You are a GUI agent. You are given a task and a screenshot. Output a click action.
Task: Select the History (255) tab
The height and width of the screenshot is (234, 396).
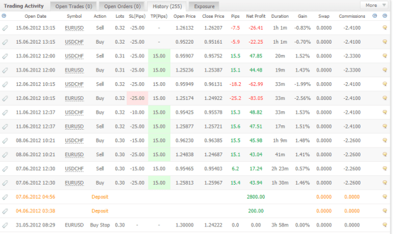coord(167,6)
